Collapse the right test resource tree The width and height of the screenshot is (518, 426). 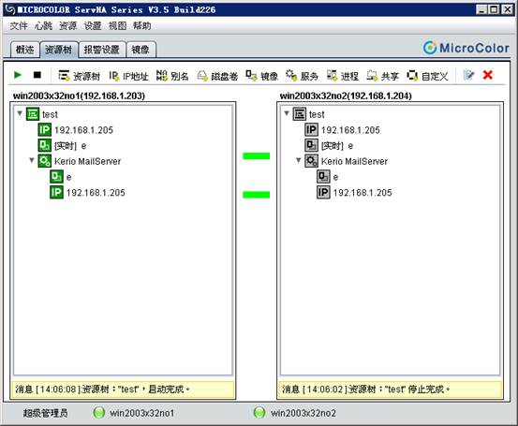click(x=287, y=113)
